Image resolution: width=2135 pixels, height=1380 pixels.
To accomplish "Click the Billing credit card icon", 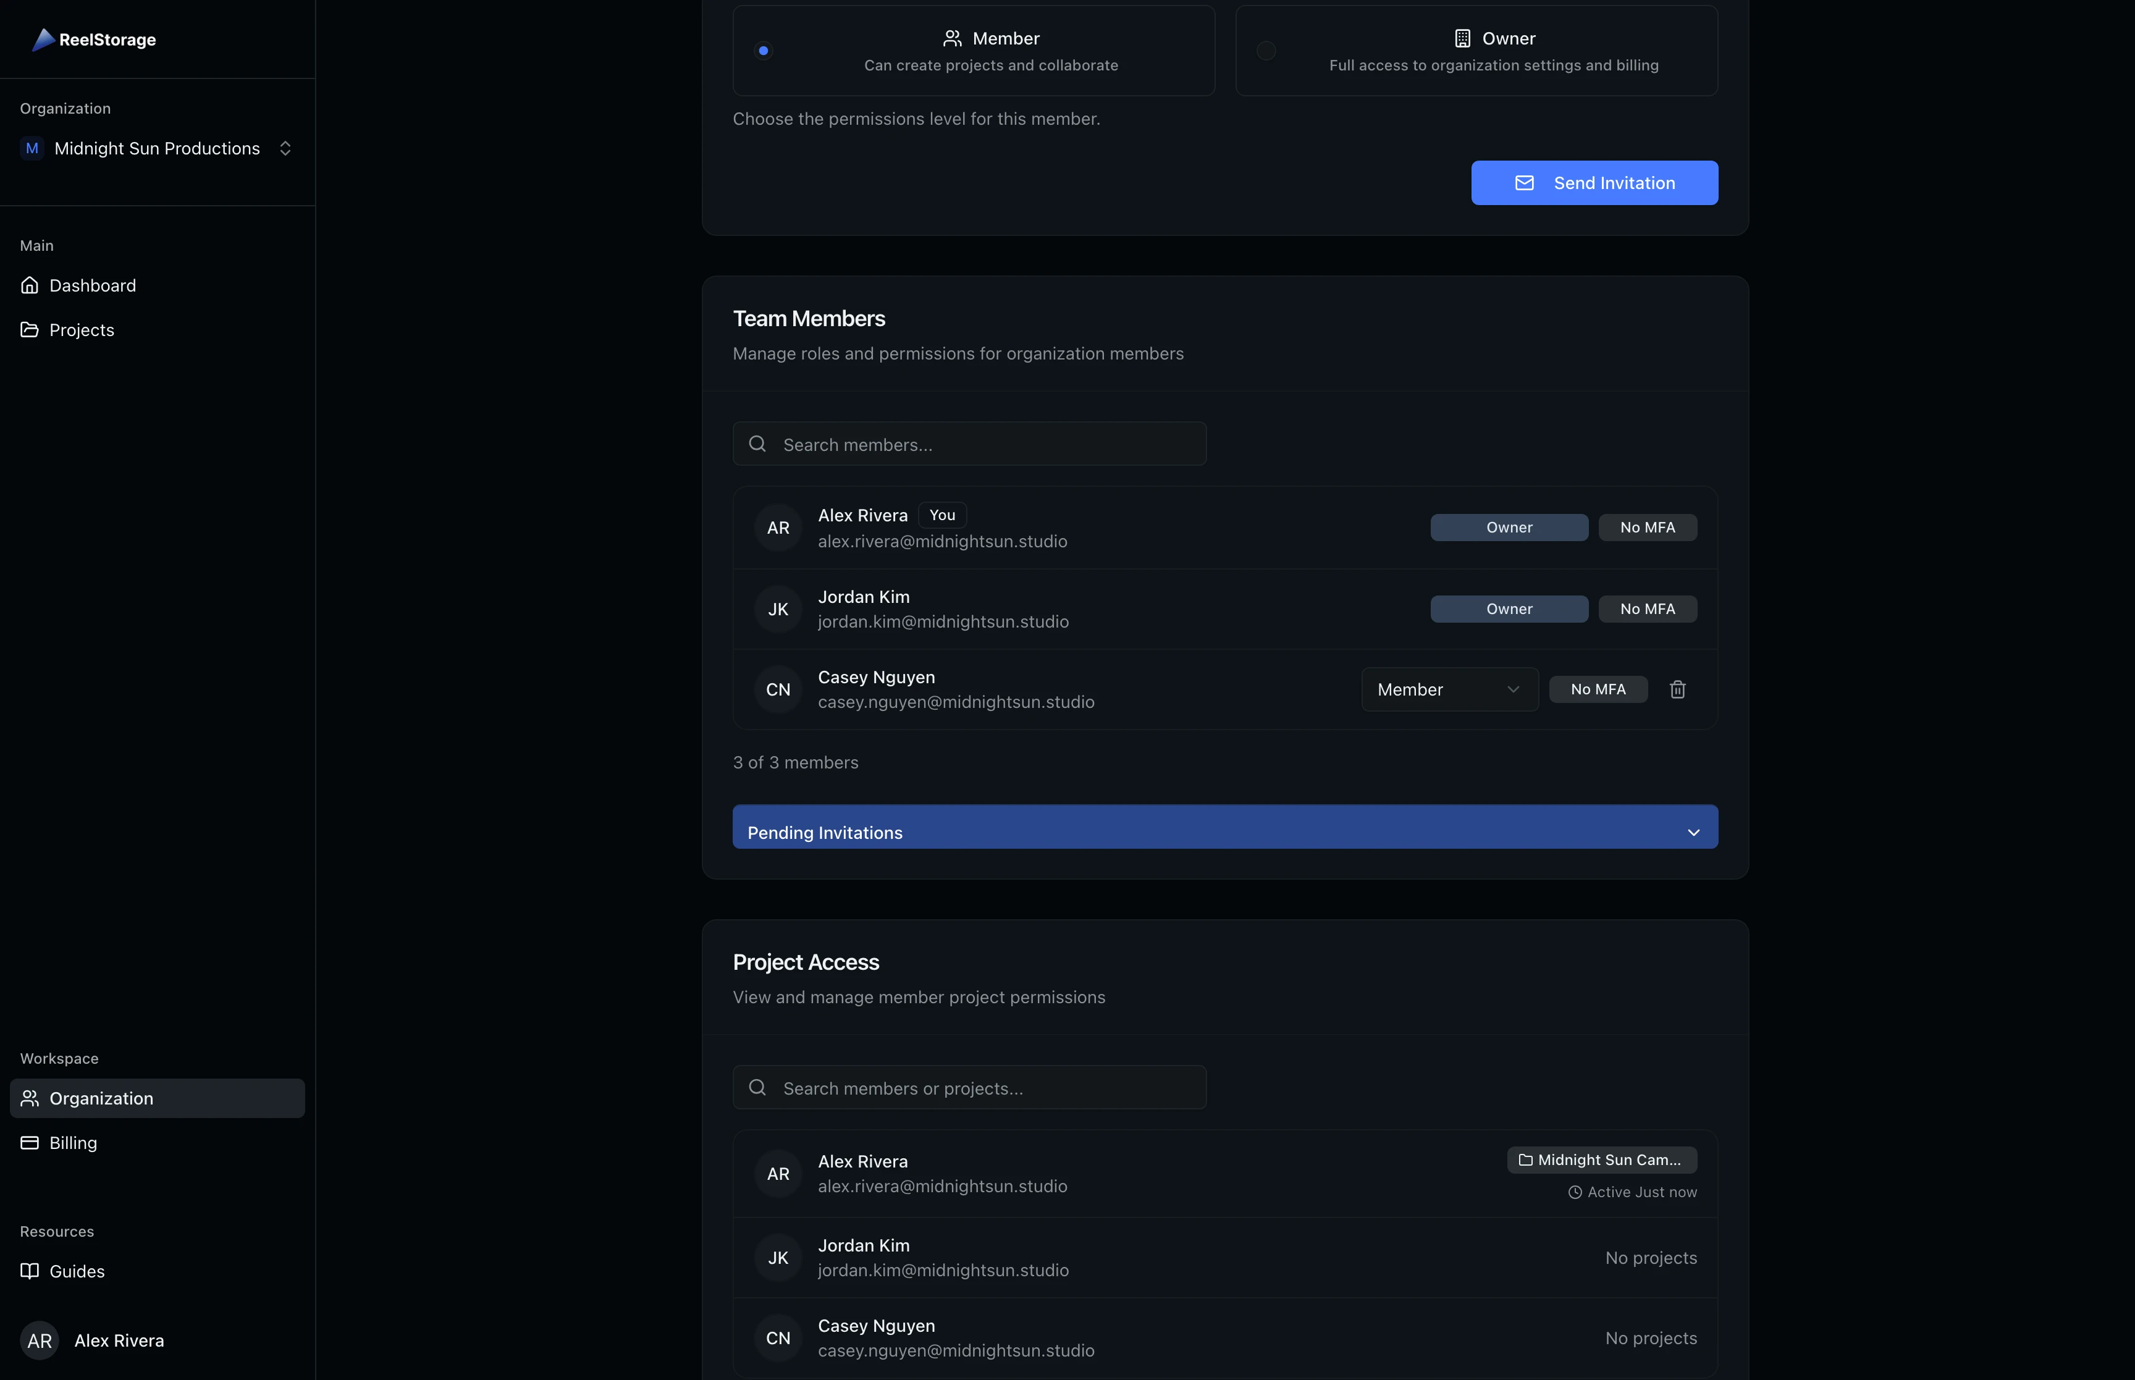I will (x=30, y=1143).
